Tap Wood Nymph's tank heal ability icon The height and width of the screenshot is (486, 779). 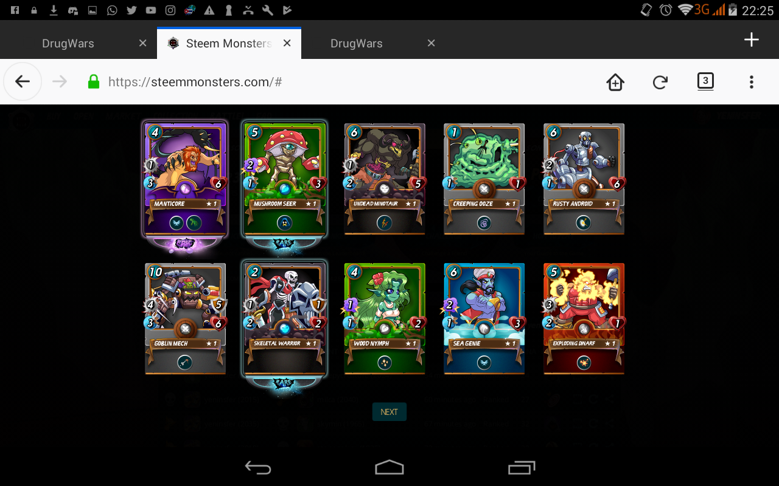384,363
